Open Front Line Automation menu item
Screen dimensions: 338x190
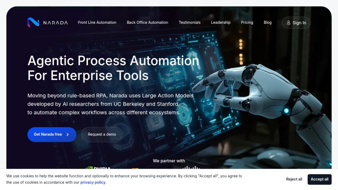(x=97, y=22)
